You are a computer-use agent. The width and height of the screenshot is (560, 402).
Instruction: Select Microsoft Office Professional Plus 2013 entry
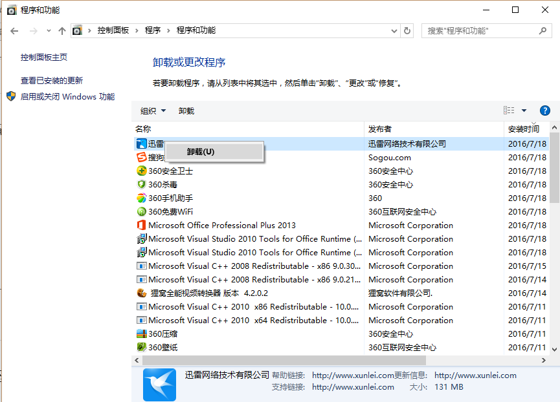[x=222, y=225]
